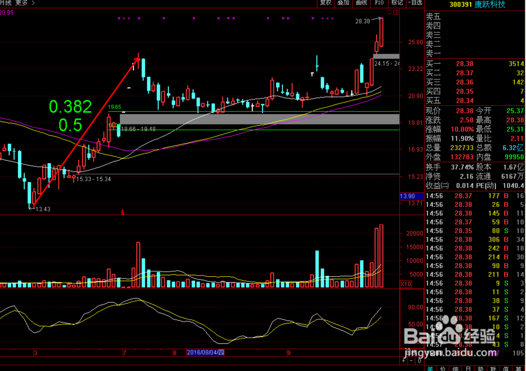Click the 20.95 moving average value
This screenshot has height=371, width=526.
tap(7, 13)
